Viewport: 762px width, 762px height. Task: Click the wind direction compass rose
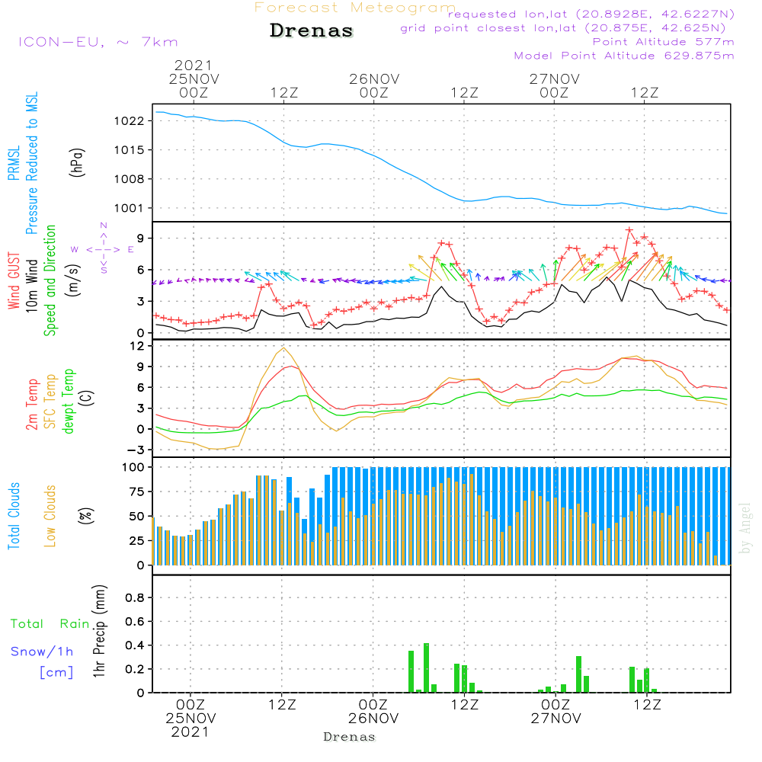pos(104,248)
